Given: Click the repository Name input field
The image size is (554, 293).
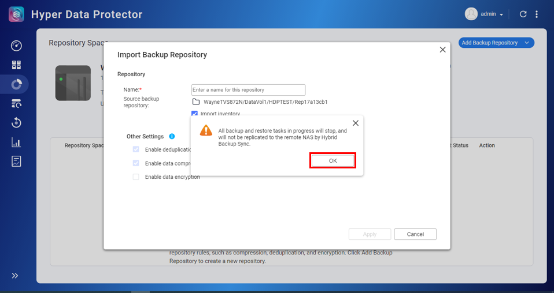Looking at the screenshot, I should [249, 90].
